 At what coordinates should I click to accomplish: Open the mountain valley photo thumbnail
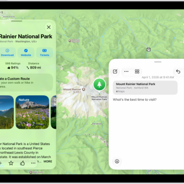tap(7, 112)
